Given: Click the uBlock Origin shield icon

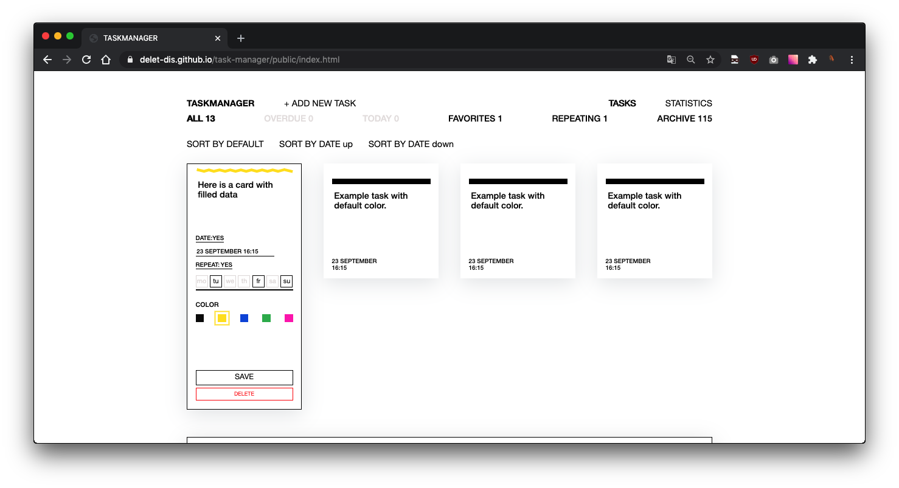Looking at the screenshot, I should [754, 60].
